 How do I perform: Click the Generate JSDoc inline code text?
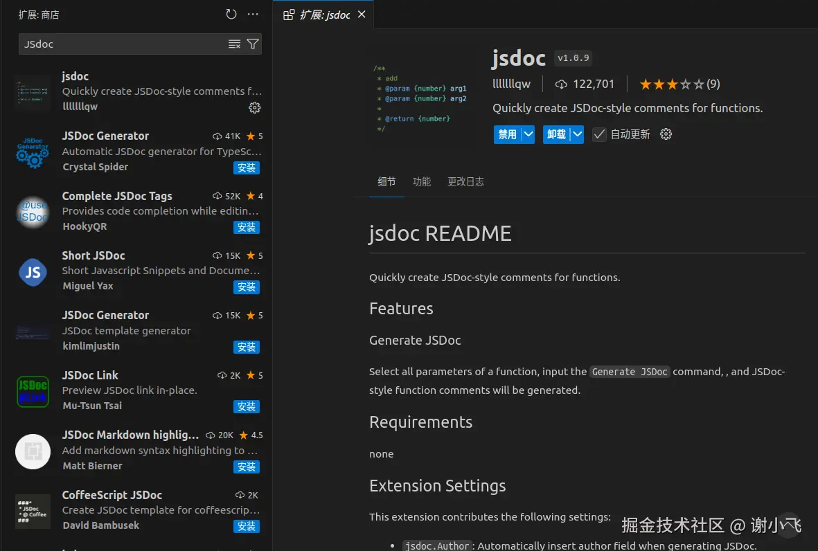point(630,372)
